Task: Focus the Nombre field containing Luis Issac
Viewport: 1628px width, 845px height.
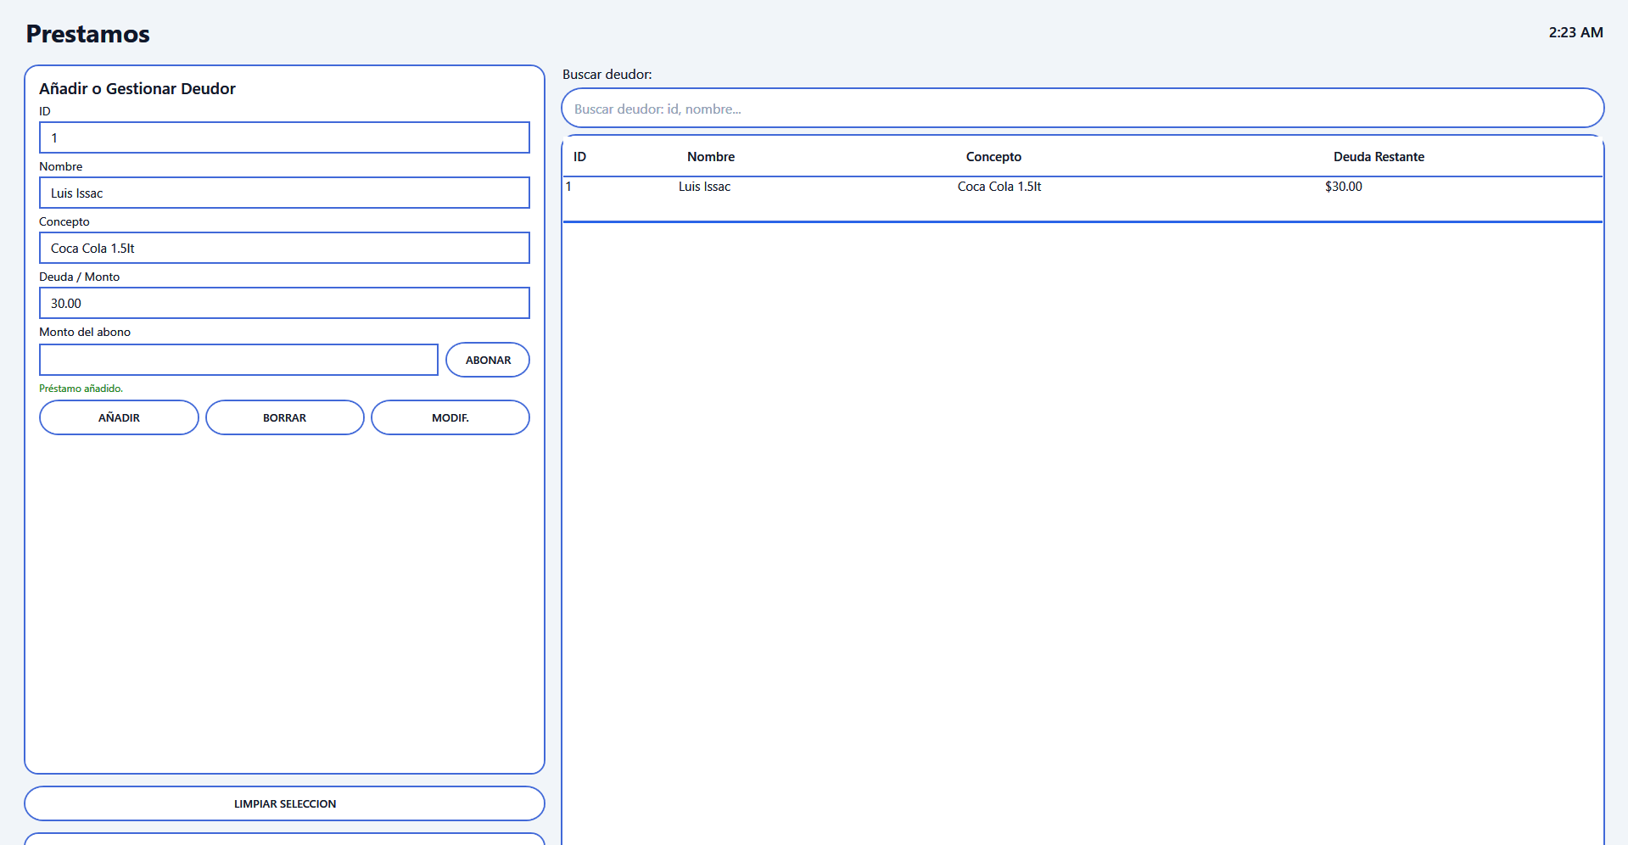Action: [285, 193]
